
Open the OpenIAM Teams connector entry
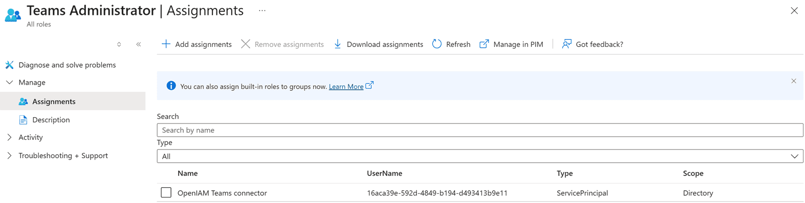(x=222, y=193)
